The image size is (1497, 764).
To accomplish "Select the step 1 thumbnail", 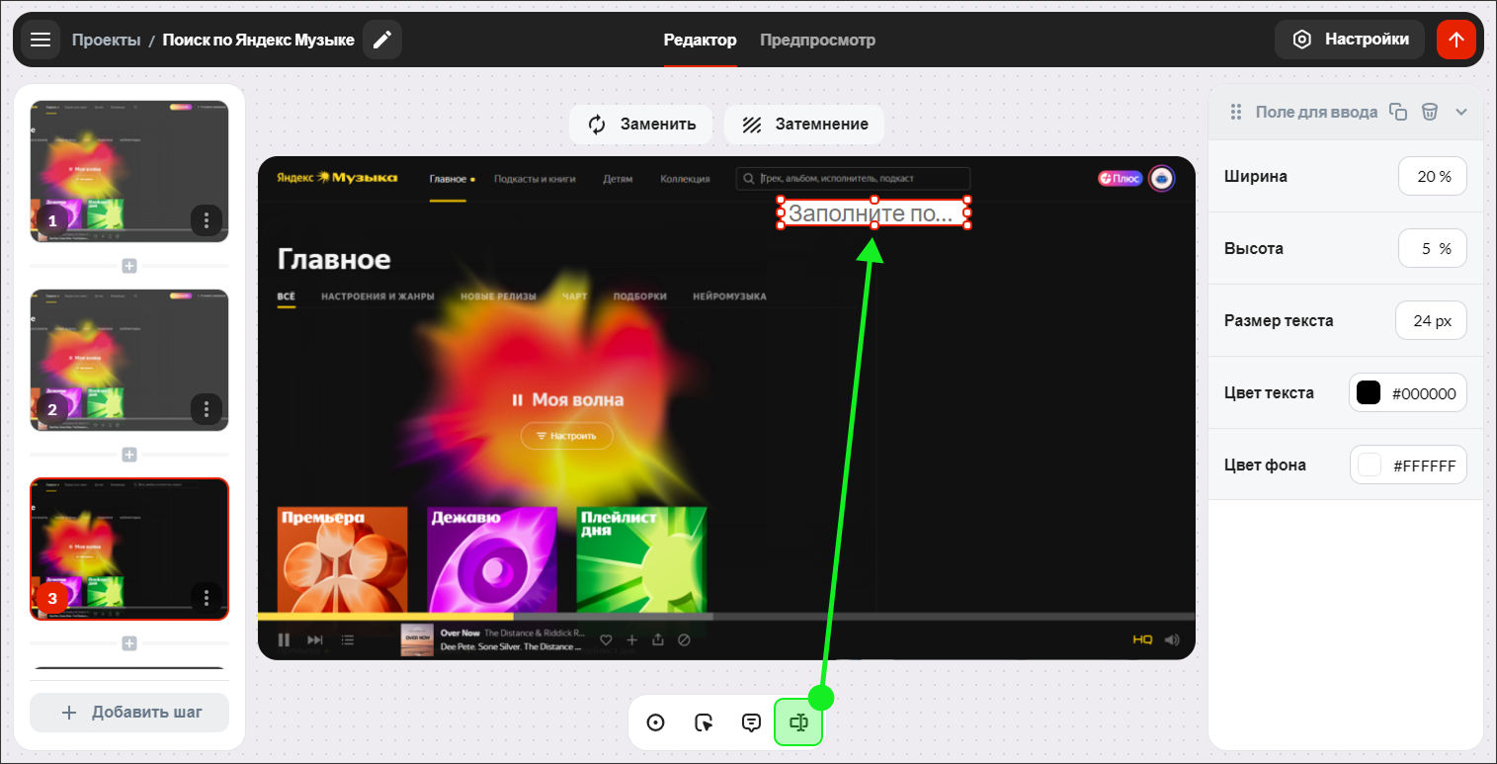I will [129, 171].
